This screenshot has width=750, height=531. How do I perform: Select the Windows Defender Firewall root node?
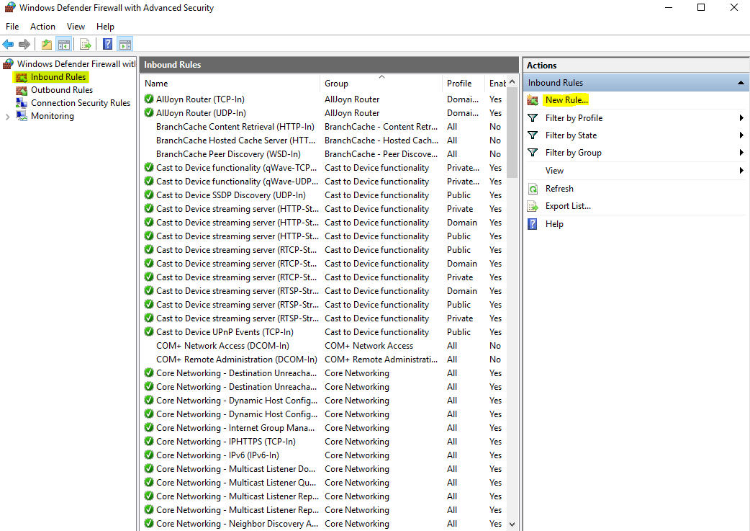click(x=76, y=63)
